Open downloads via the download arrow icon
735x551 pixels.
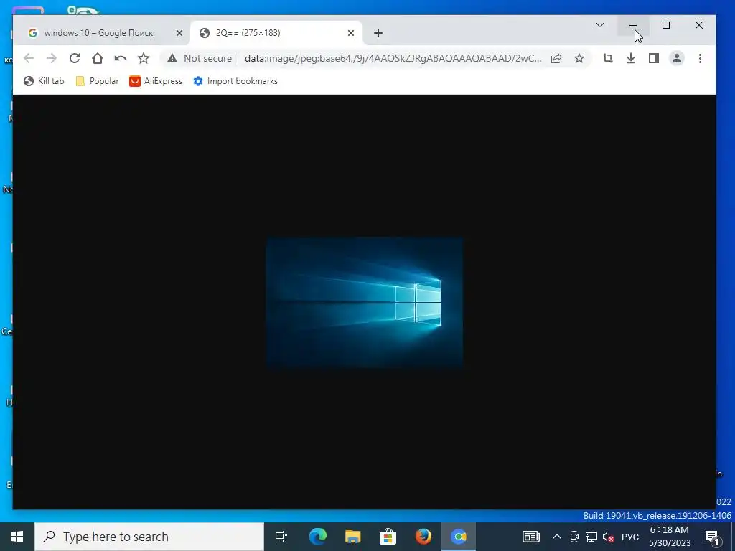click(631, 58)
